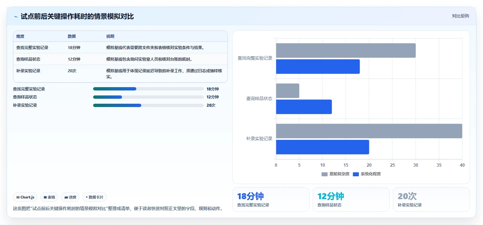Click the 对比矩阵 label in header
The height and width of the screenshot is (225, 483).
[460, 16]
